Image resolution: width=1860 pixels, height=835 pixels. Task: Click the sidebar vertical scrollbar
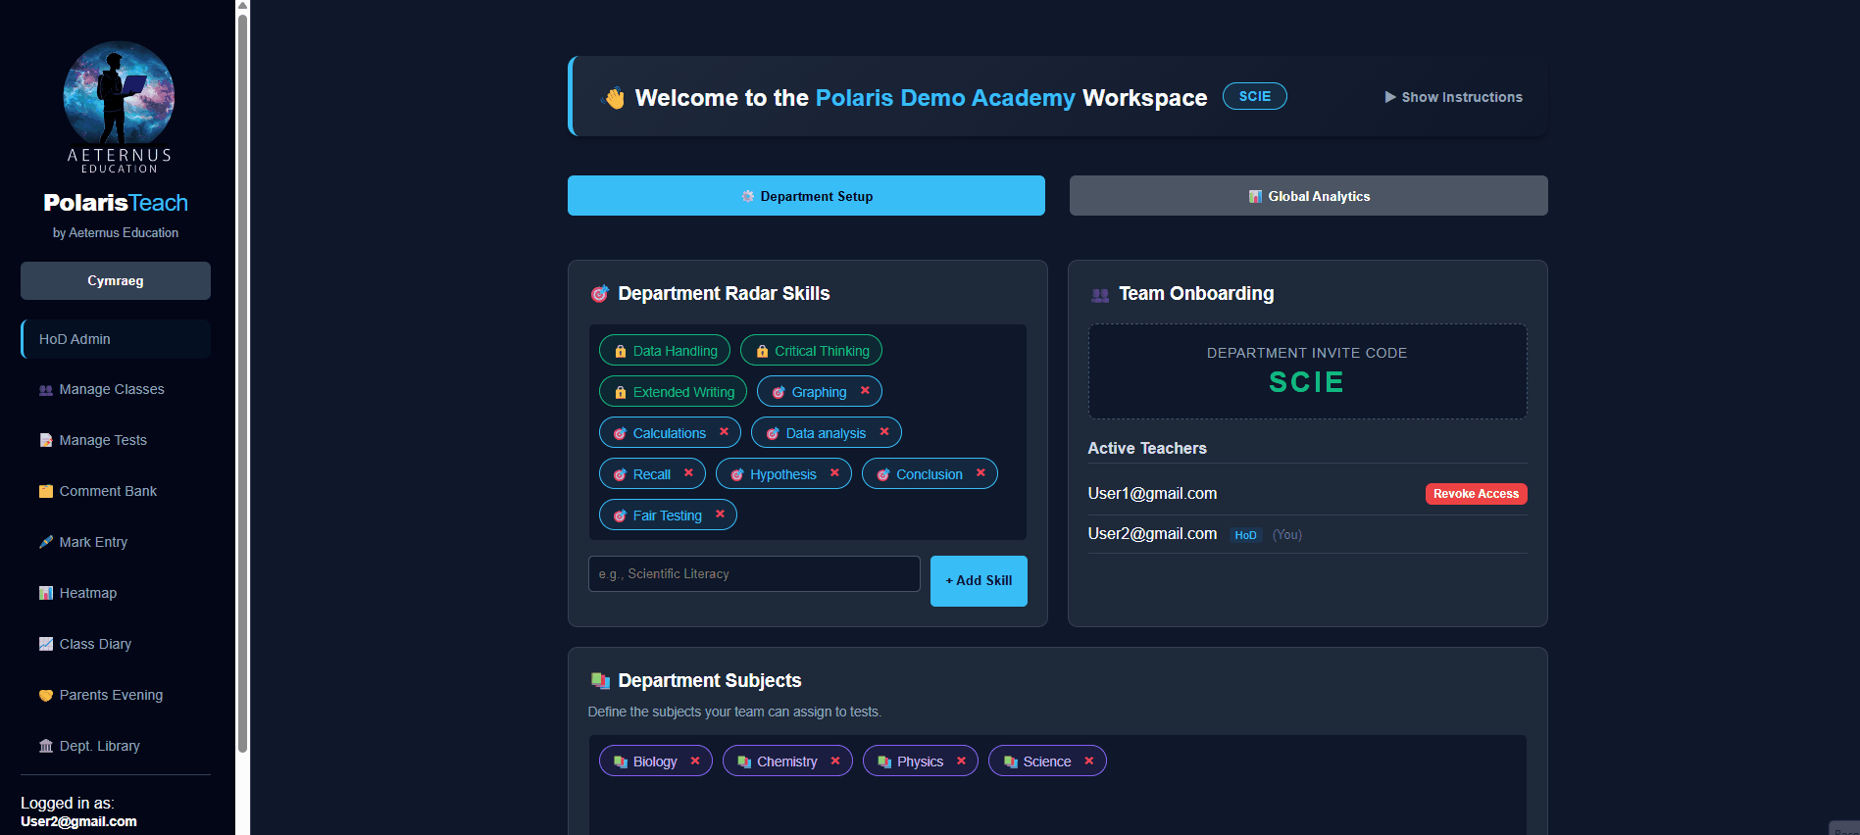coord(242,382)
